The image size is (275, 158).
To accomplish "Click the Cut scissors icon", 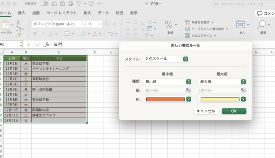I will (18, 23).
